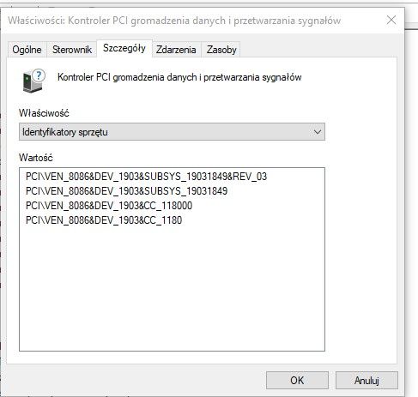Pick the hardware ID ending in CC_118000
This screenshot has width=418, height=397.
point(109,206)
